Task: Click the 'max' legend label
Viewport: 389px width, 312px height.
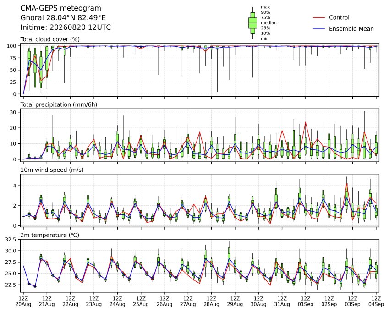Action: (265, 7)
